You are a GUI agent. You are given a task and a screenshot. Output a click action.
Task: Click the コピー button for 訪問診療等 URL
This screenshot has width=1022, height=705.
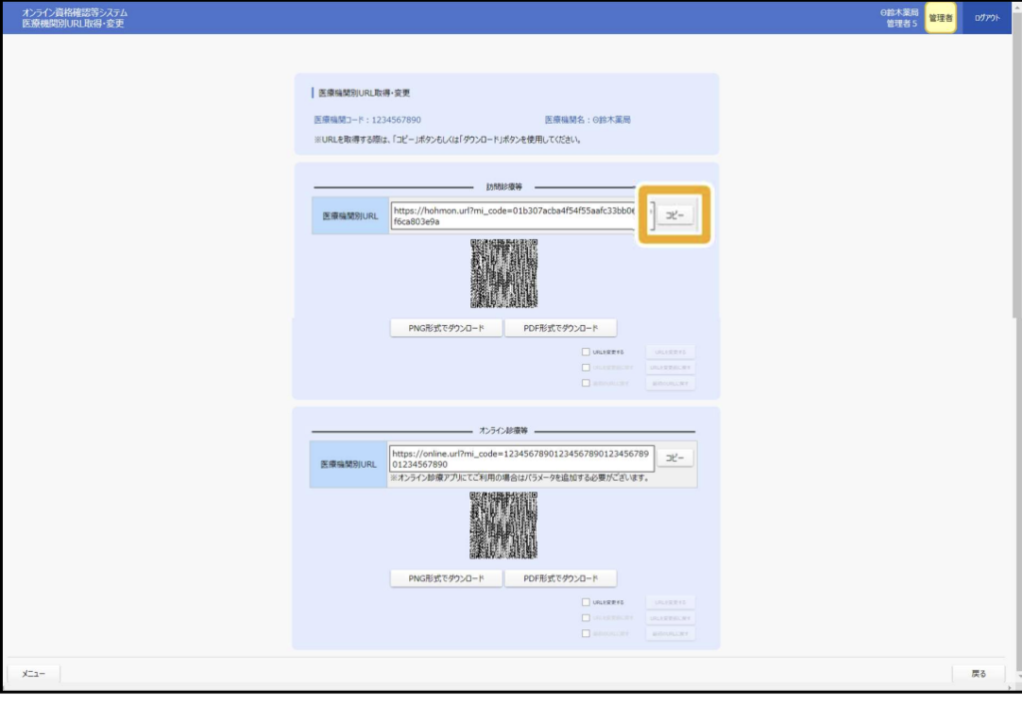(675, 215)
